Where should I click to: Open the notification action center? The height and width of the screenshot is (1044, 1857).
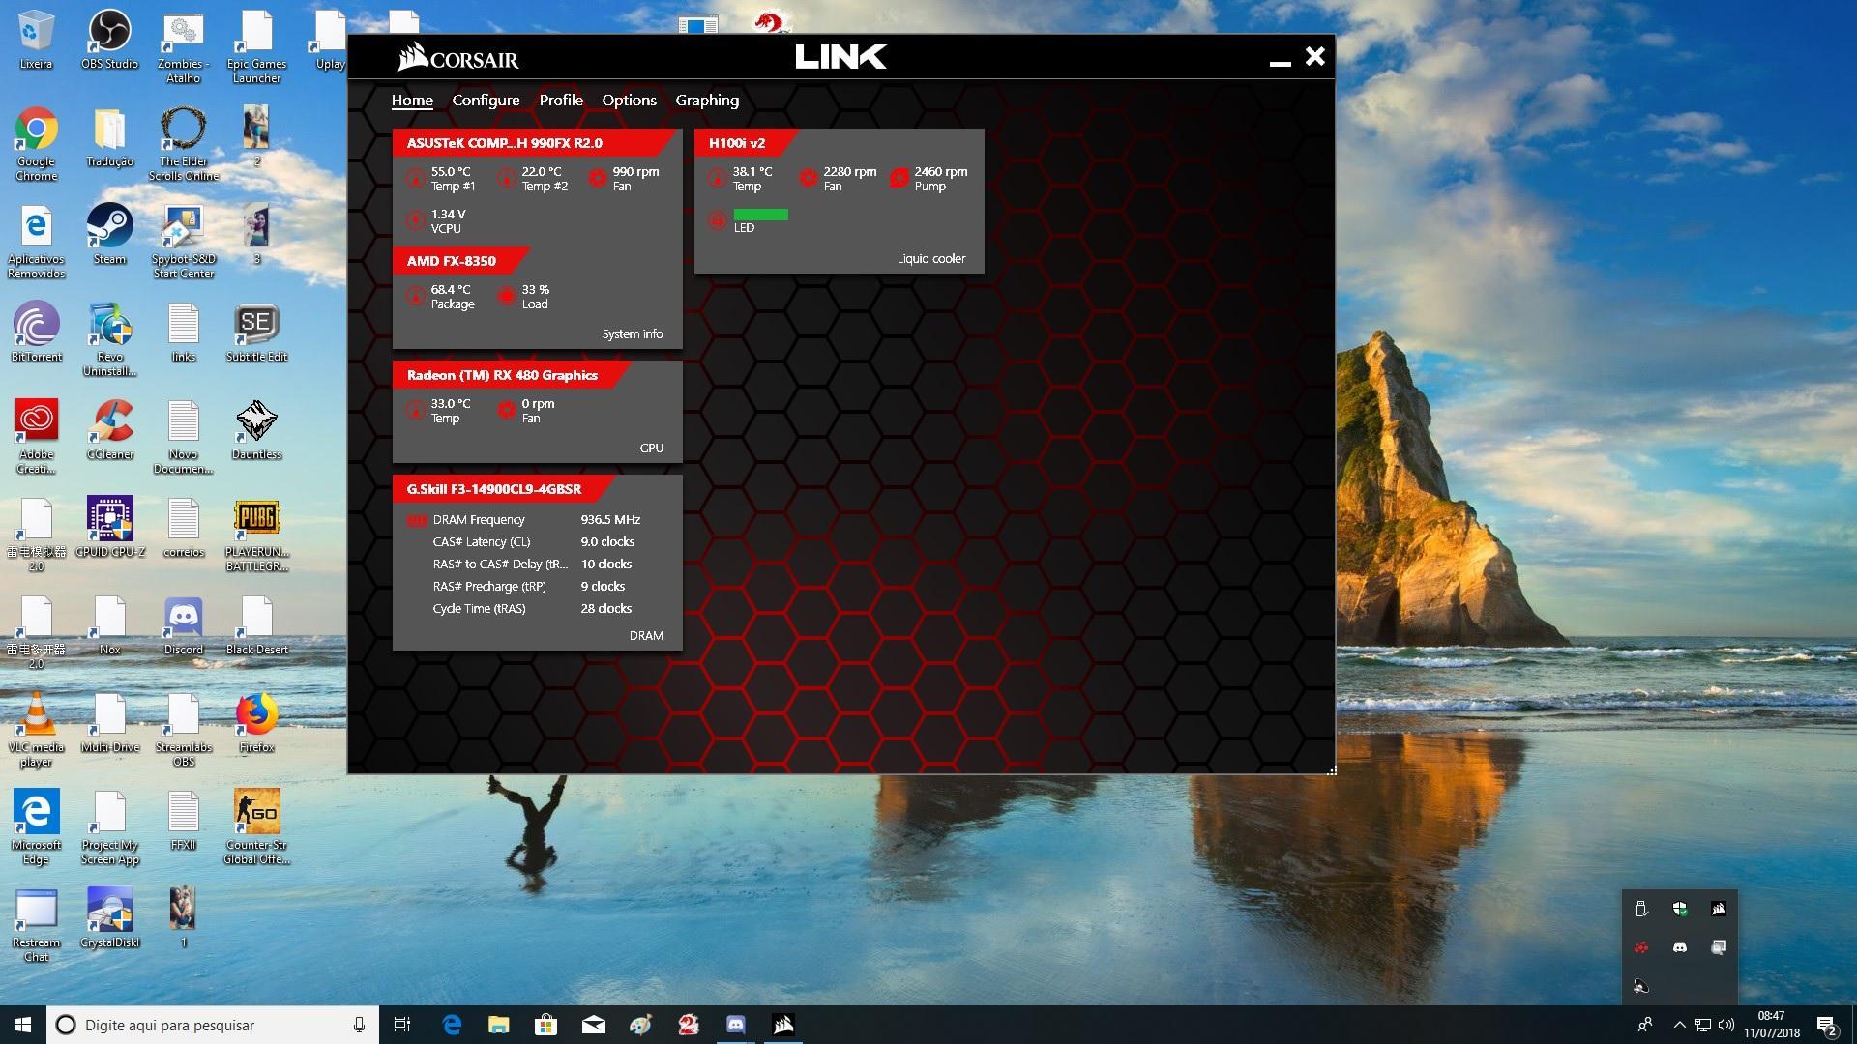[1826, 1025]
